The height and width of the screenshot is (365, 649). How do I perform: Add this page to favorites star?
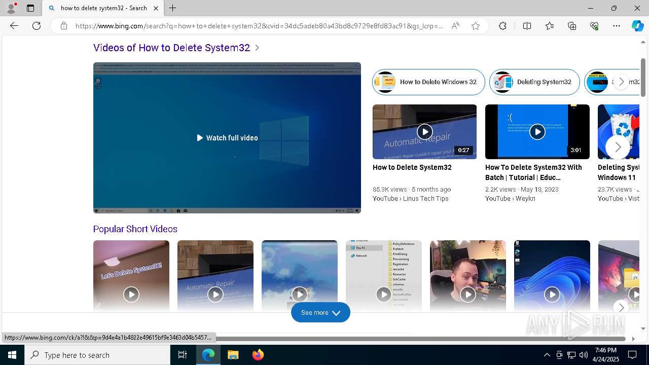(x=476, y=26)
